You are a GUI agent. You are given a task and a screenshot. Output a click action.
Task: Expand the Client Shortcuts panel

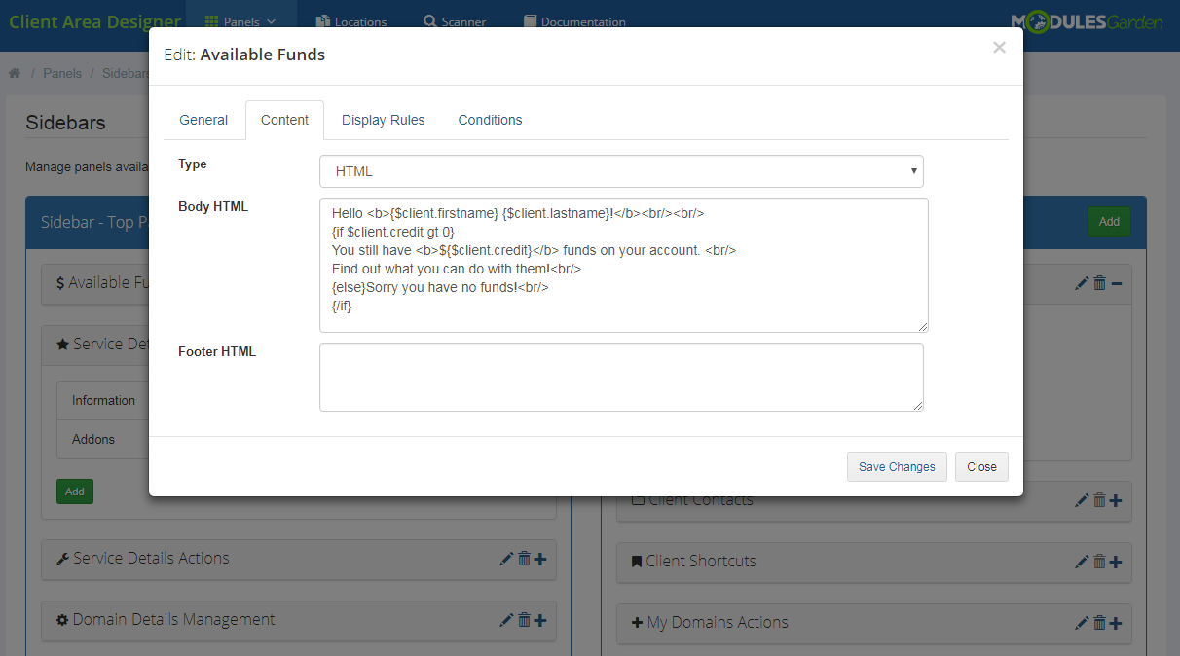(x=1116, y=562)
